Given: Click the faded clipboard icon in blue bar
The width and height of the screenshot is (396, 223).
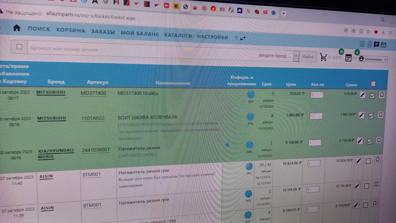Looking at the screenshot, I should 362,44.
